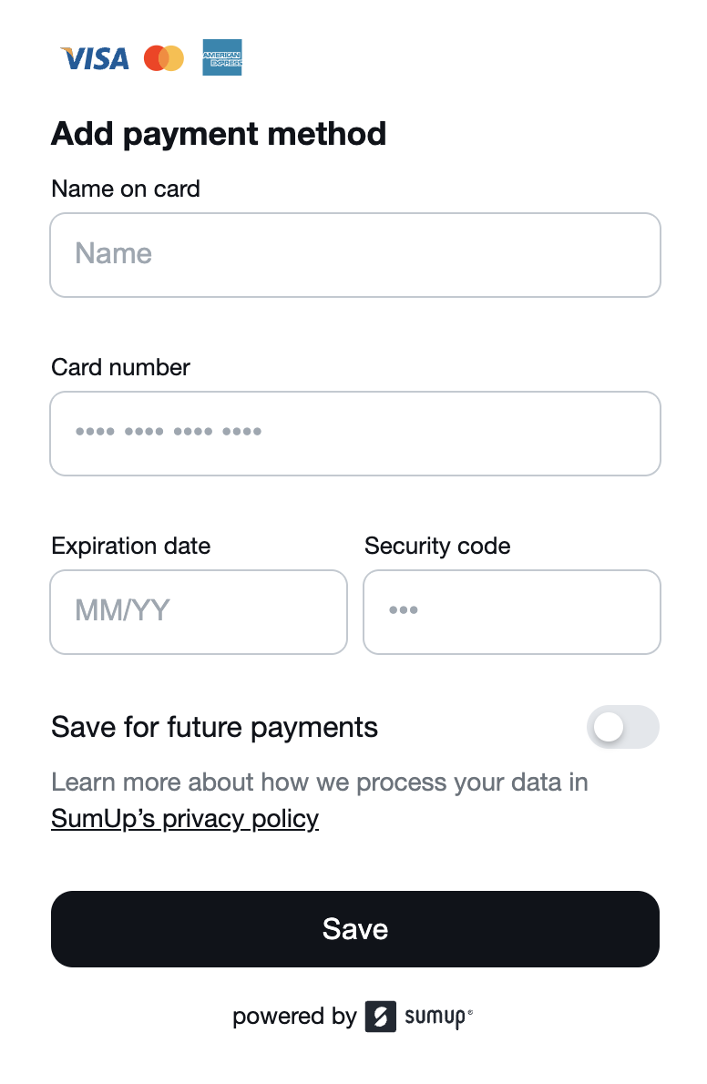Toggle the payment saving switch off
This screenshot has width=707, height=1084.
pos(623,727)
